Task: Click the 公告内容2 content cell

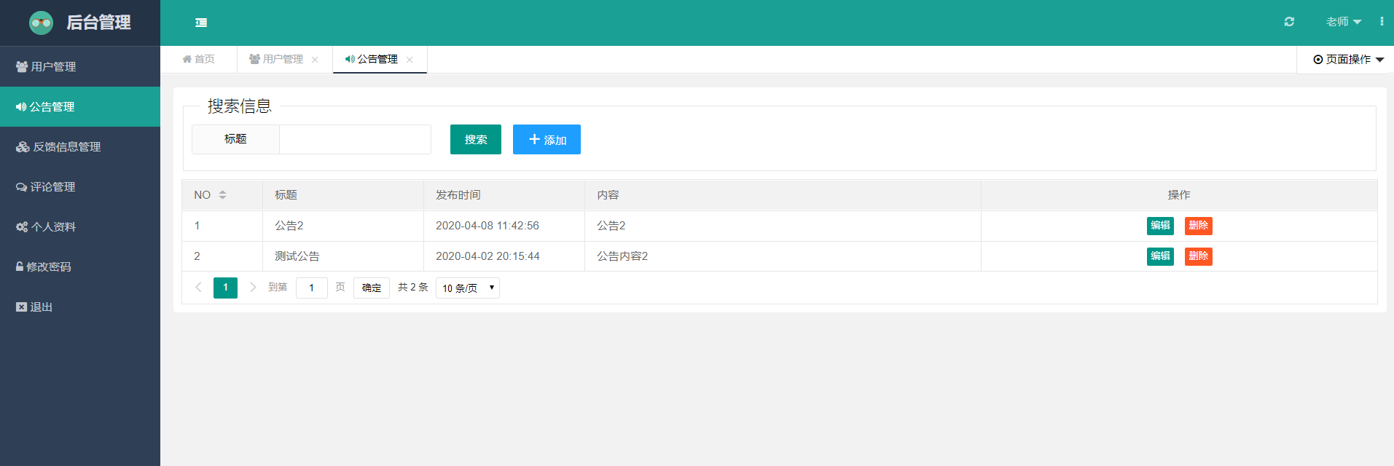Action: (x=783, y=256)
